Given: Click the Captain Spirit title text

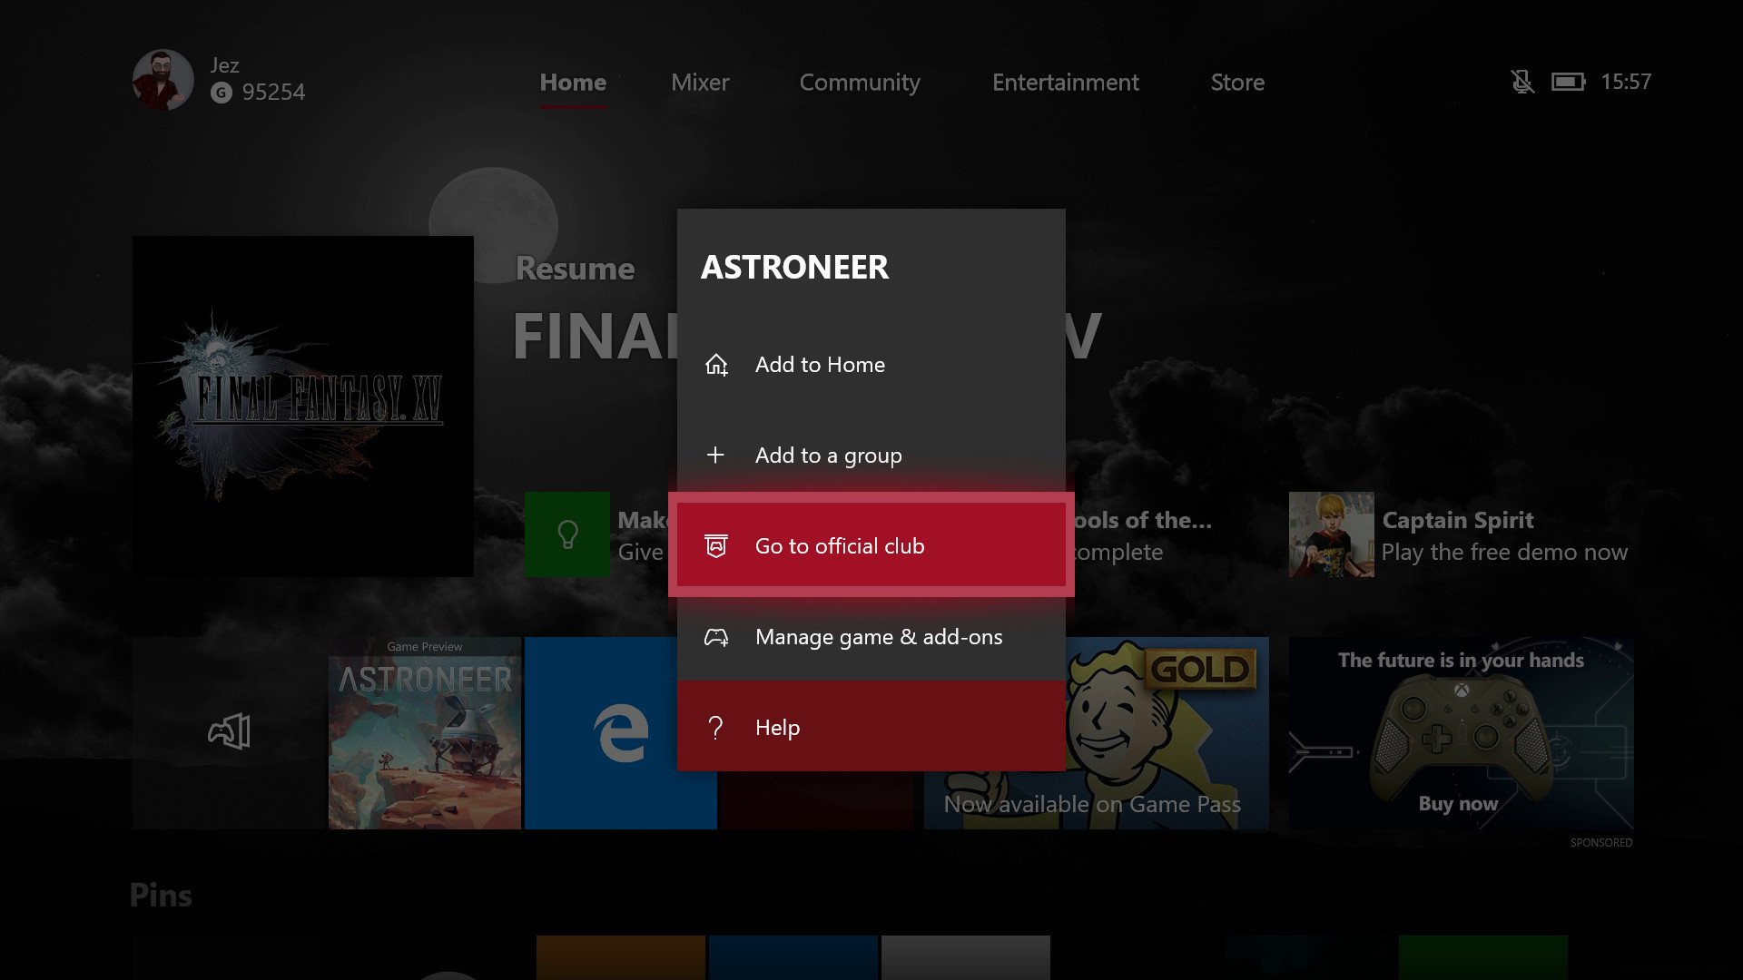Looking at the screenshot, I should (1458, 520).
